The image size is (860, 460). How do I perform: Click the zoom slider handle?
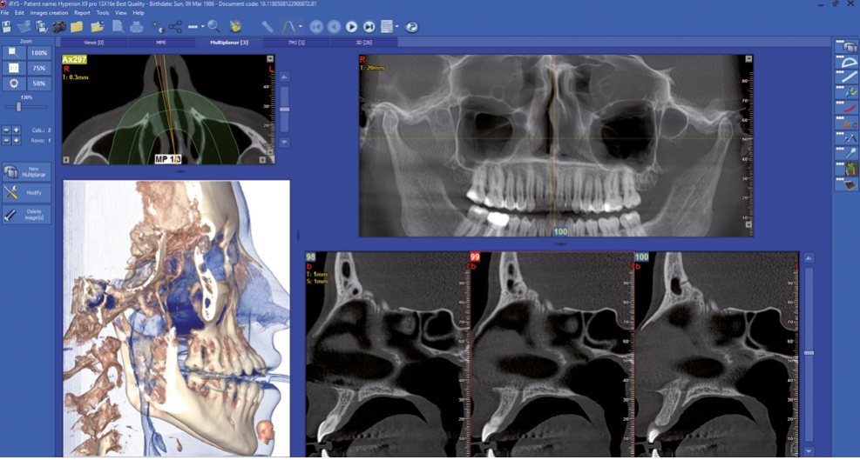18,107
